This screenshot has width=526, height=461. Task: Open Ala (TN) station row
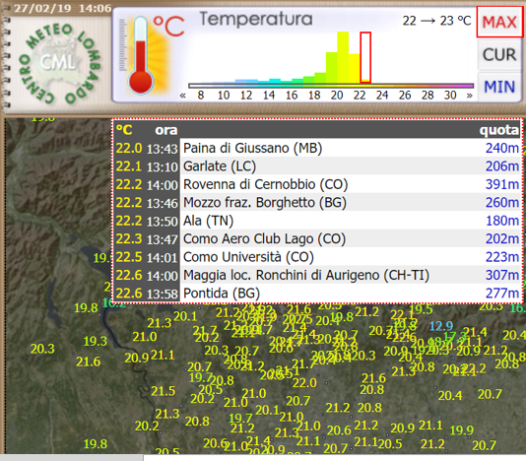tap(317, 221)
